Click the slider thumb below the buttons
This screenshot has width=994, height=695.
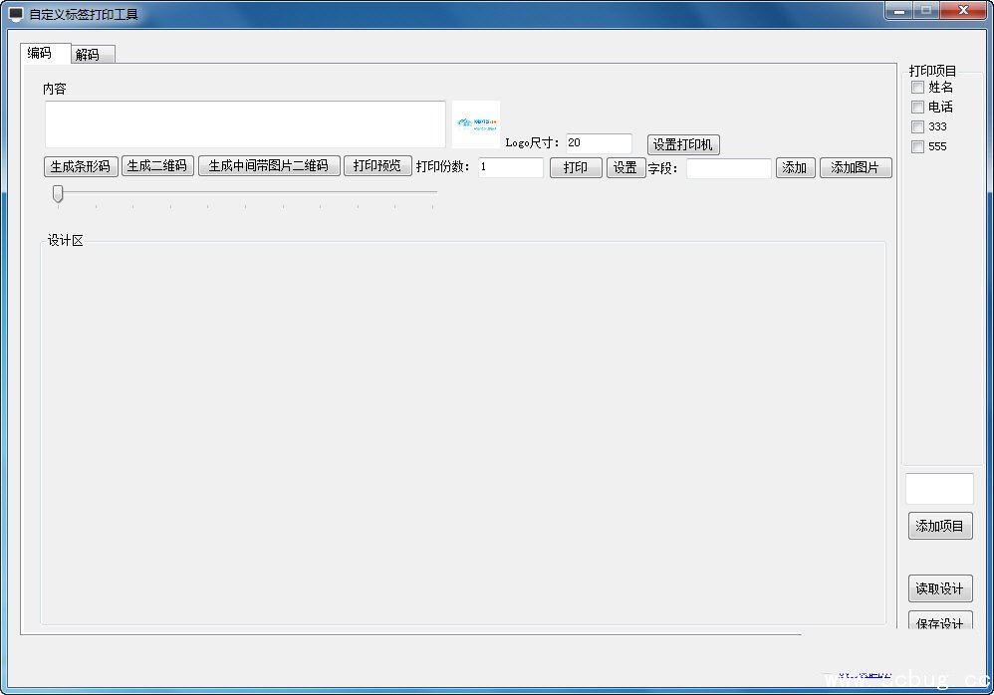tap(58, 193)
